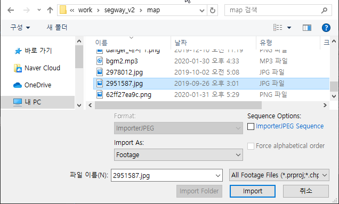The height and width of the screenshot is (204, 339).
Task: Open help with the question mark
Action: (326, 28)
